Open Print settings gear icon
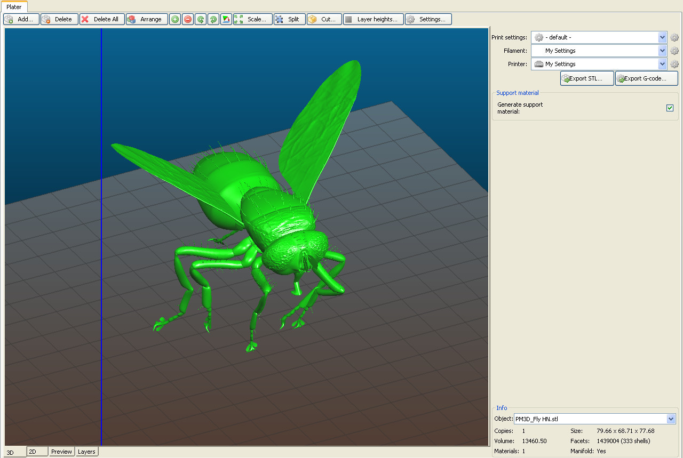This screenshot has height=458, width=683. [x=674, y=37]
